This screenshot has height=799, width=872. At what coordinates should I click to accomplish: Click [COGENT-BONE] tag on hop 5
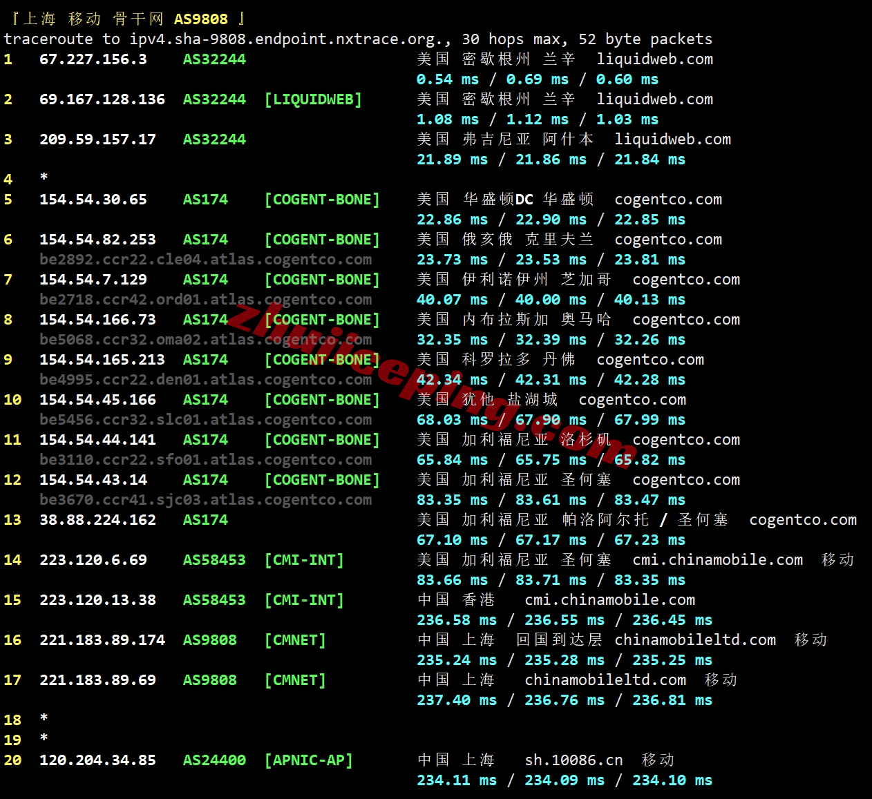(x=322, y=200)
